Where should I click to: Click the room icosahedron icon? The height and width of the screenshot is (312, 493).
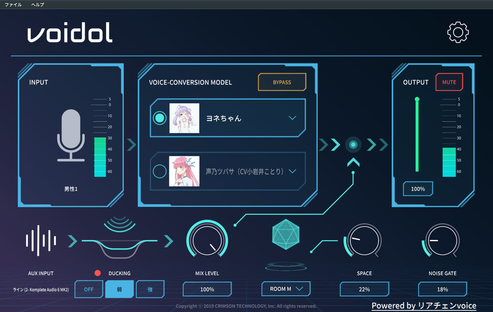click(286, 234)
